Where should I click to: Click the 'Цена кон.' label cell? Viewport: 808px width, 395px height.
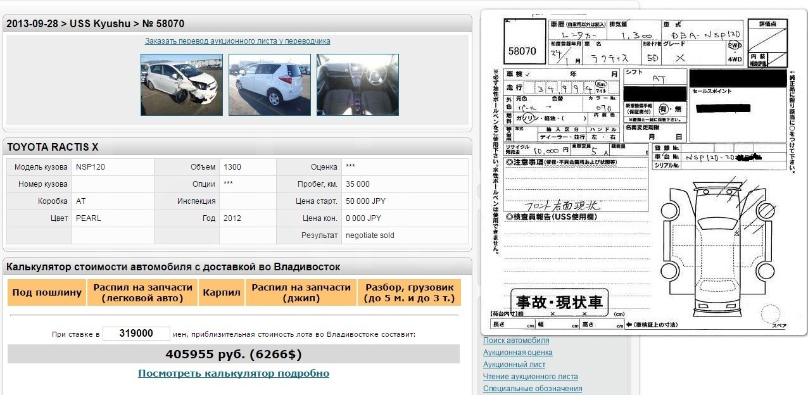[x=309, y=218]
